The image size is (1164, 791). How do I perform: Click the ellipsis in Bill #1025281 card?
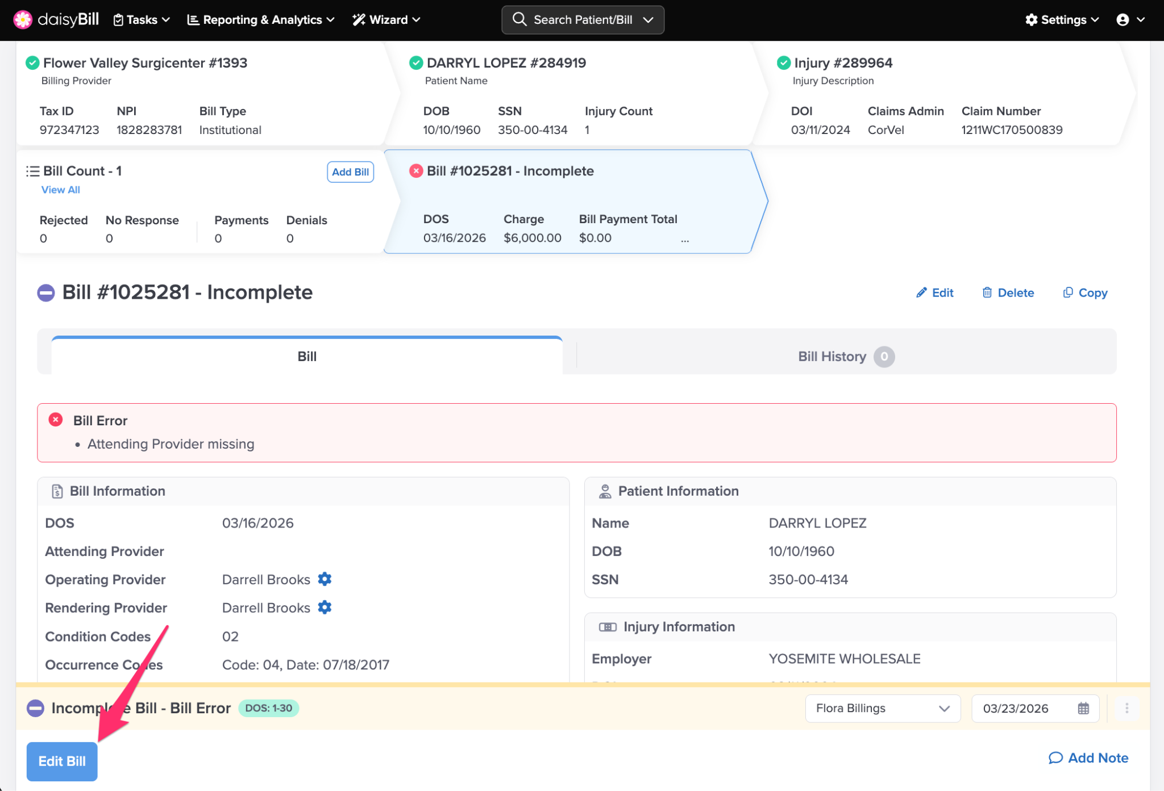(685, 239)
